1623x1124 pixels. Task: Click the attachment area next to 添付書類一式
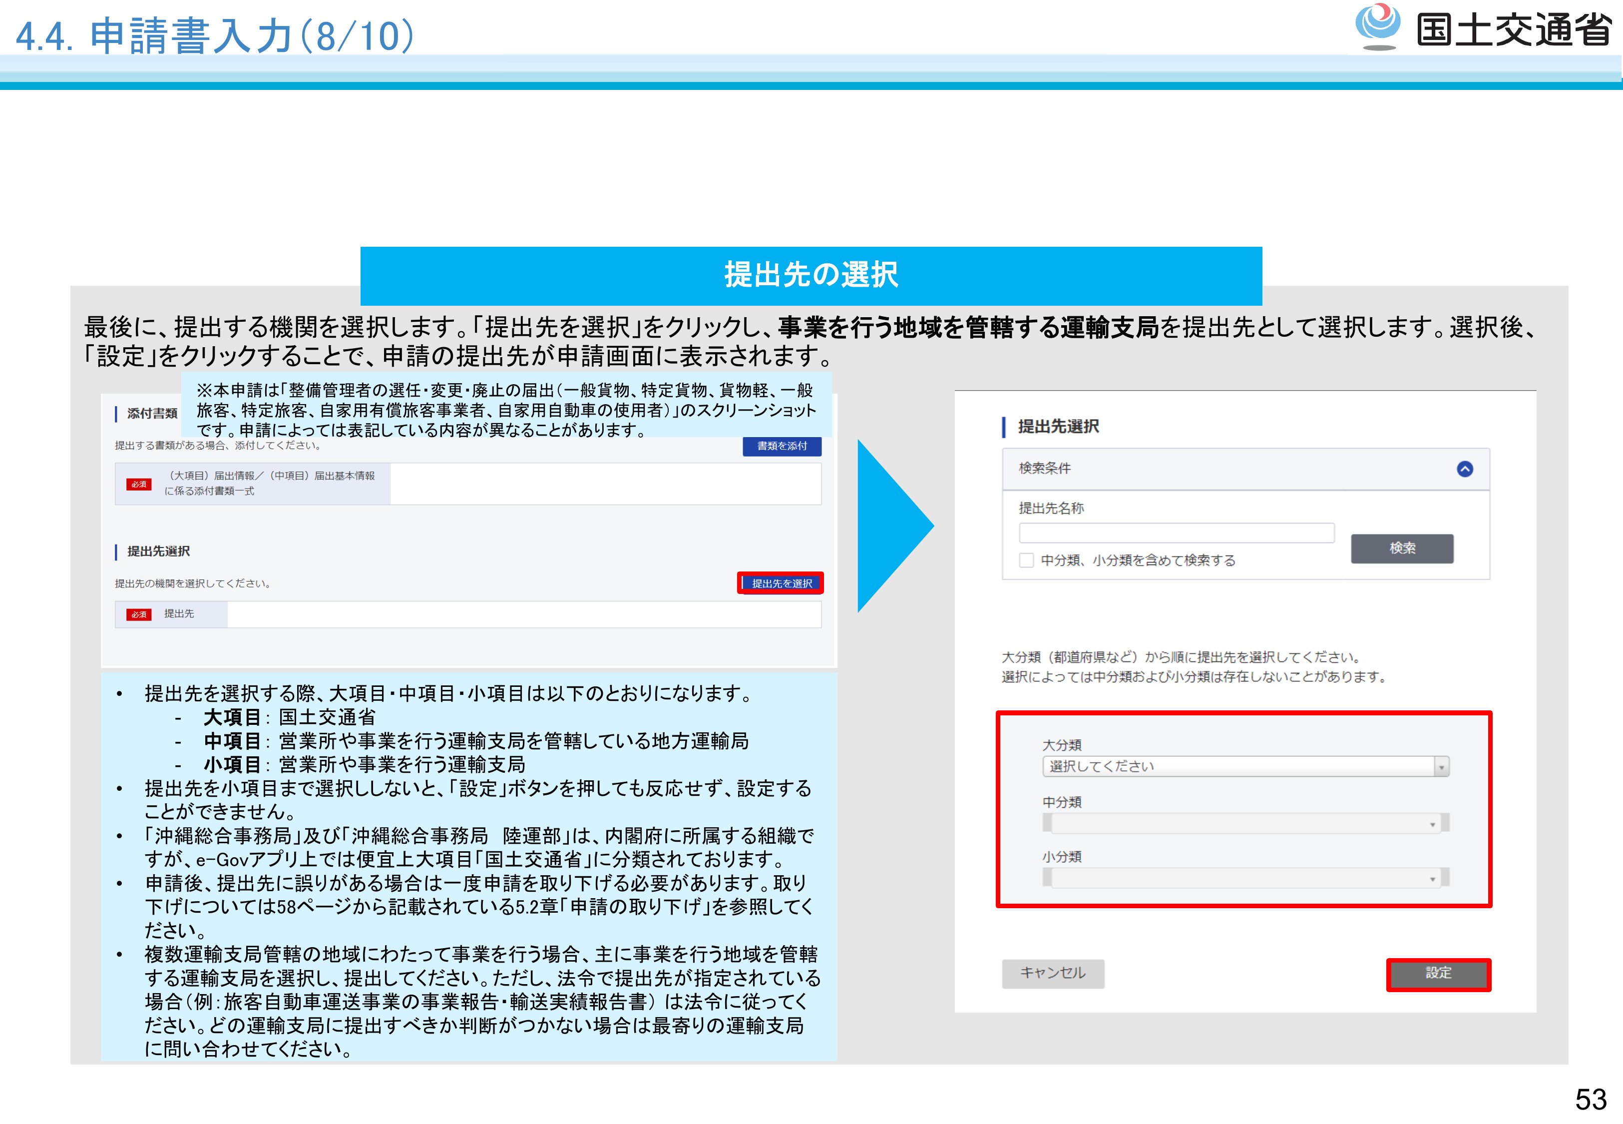pyautogui.click(x=605, y=484)
